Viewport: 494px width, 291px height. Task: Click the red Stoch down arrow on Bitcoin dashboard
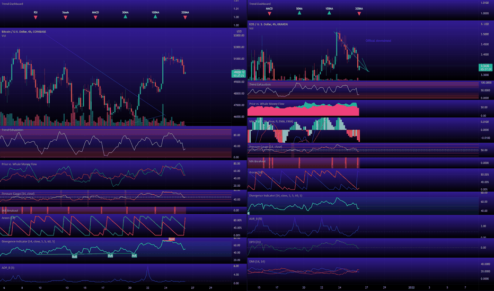pyautogui.click(x=66, y=17)
